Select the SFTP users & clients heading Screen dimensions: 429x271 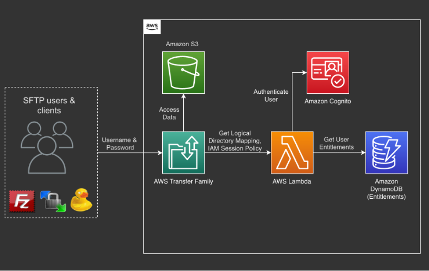[x=49, y=105]
